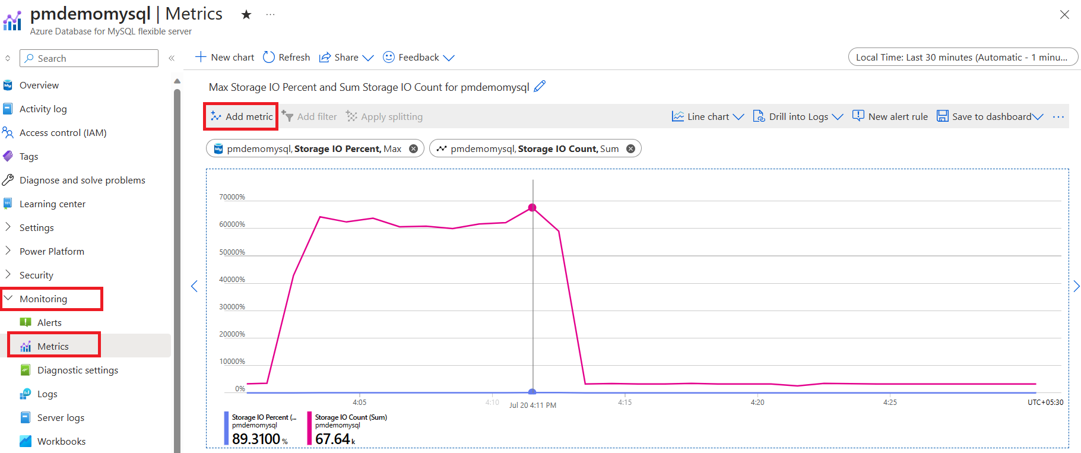Open the chart's more options ellipsis

pyautogui.click(x=1058, y=117)
